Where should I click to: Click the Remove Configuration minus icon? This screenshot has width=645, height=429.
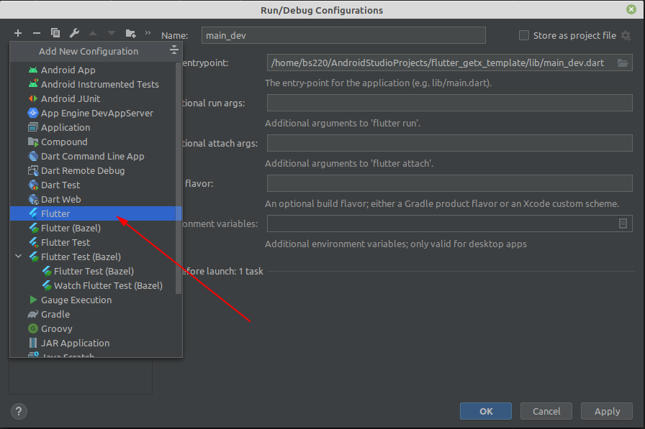pos(37,33)
